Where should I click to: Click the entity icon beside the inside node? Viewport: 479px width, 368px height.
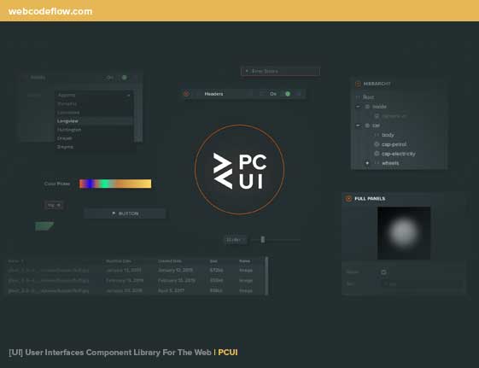(367, 107)
